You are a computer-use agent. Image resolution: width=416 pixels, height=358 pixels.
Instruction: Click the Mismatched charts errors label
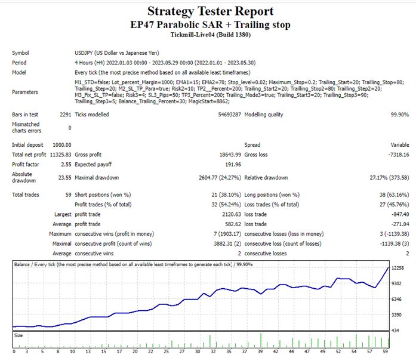26,128
